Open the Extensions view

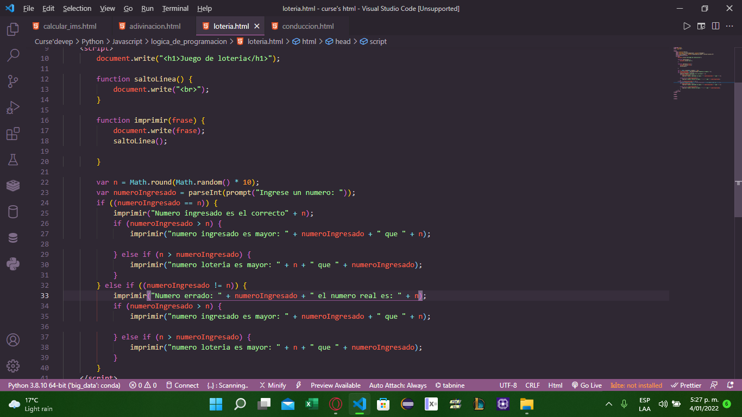click(x=13, y=134)
